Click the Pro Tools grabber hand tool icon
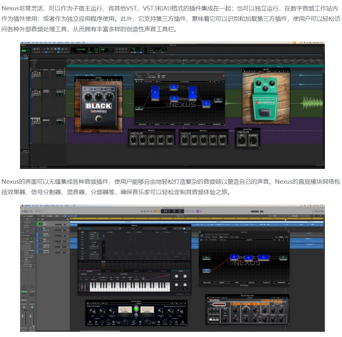 pos(58,49)
